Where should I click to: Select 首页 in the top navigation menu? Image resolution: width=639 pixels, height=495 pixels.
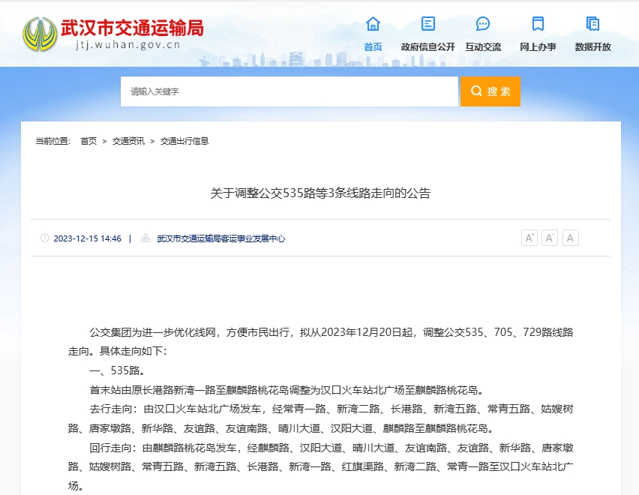[372, 45]
